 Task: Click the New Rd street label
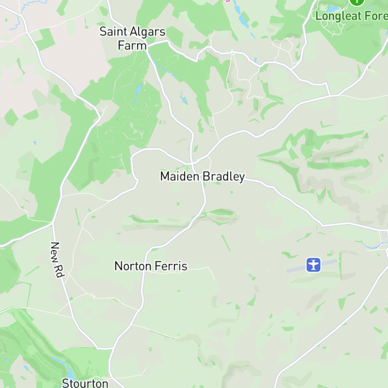click(57, 260)
